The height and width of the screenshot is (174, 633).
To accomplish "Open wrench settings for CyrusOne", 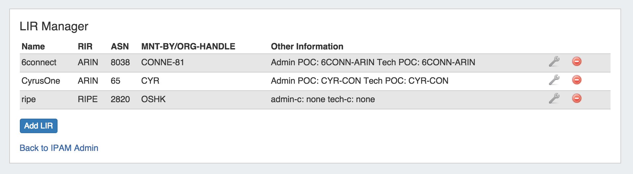I will coord(554,80).
